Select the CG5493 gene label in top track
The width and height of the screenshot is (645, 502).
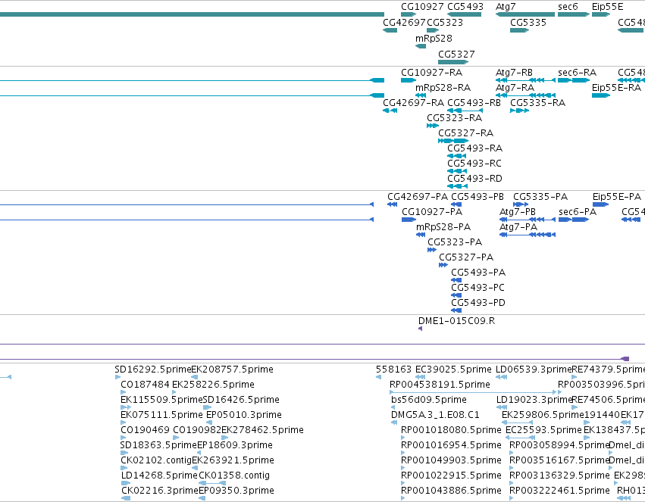(x=465, y=7)
